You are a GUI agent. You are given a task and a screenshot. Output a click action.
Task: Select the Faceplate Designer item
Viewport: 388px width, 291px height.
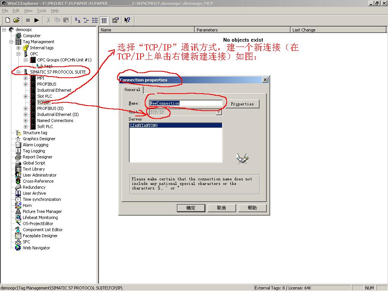pos(40,236)
